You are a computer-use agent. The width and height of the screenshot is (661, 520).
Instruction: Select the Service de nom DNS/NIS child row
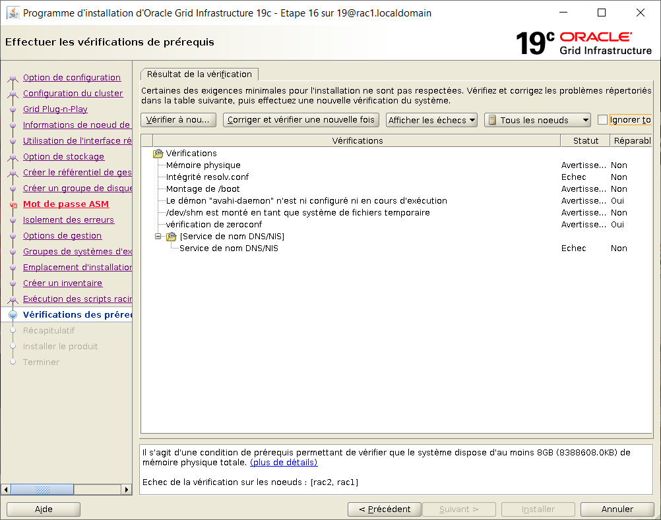tap(396, 248)
